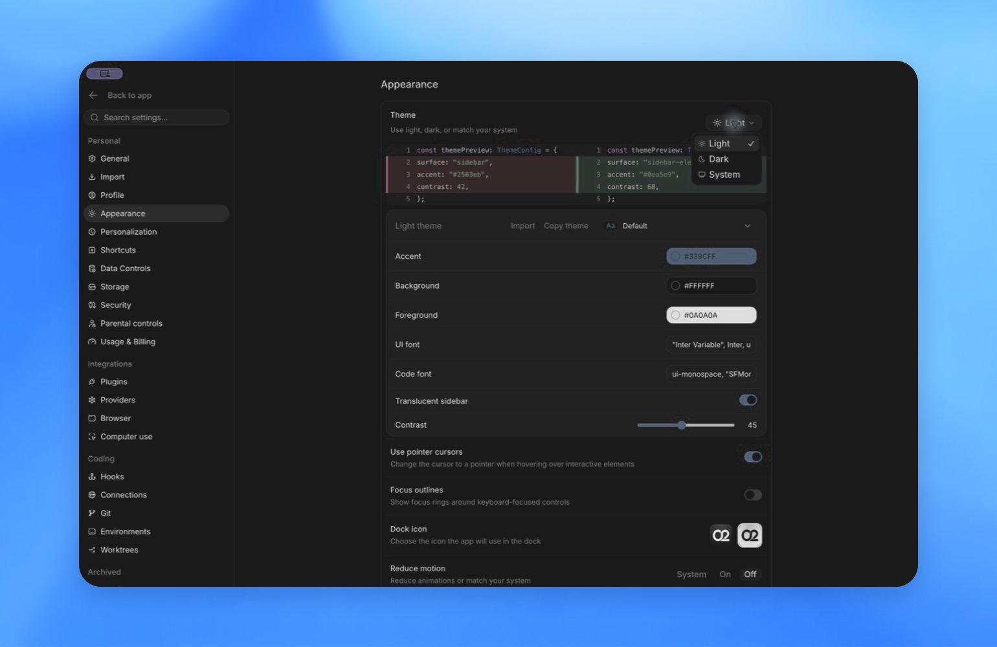Toggle the Translucent sidebar switch
This screenshot has width=997, height=647.
(748, 400)
